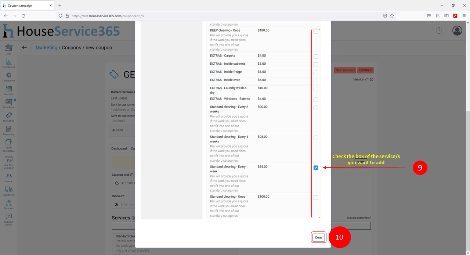Check the Standard cleaning - Once box

point(316,198)
